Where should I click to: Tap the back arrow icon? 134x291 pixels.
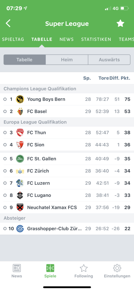(8, 23)
